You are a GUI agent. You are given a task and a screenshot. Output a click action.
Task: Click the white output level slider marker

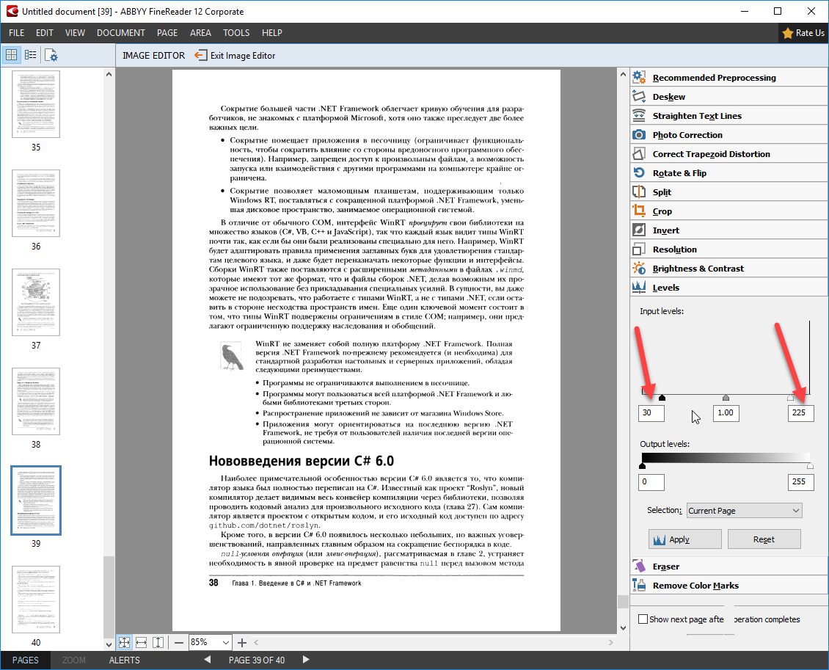(810, 466)
